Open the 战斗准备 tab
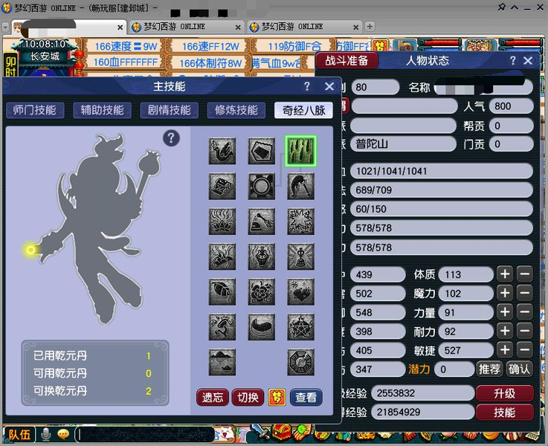548x446 pixels. (346, 60)
